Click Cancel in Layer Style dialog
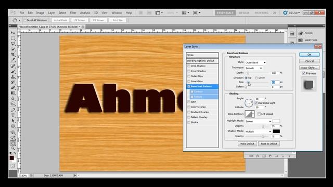Image resolution: width=333 pixels, height=187 pixels. (309, 61)
